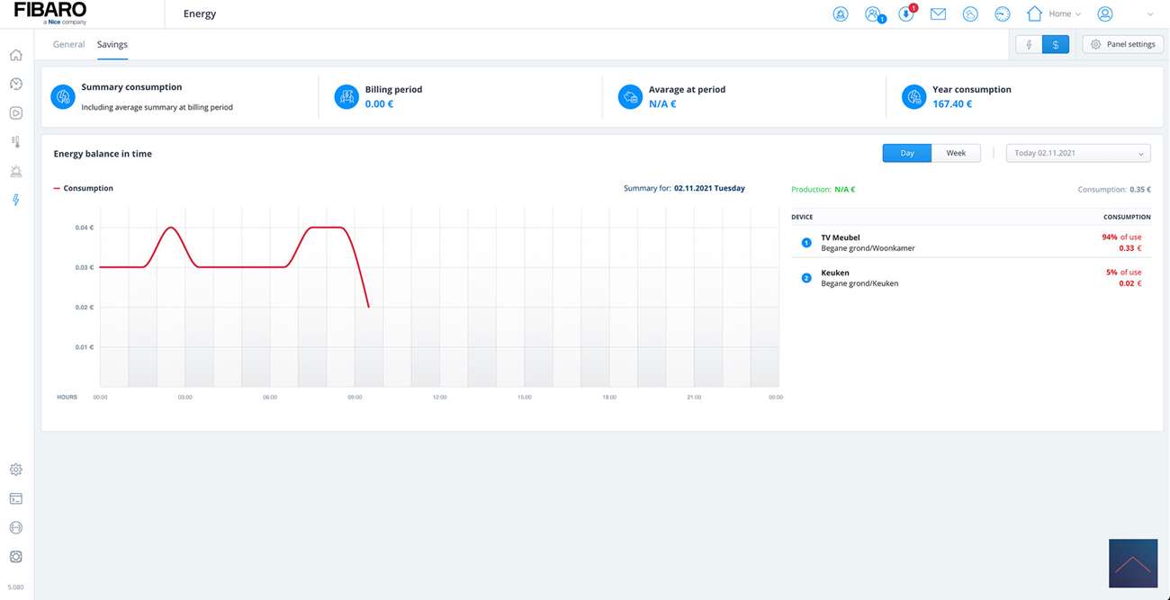
Task: Click the update download icon with red badge
Action: [x=906, y=14]
